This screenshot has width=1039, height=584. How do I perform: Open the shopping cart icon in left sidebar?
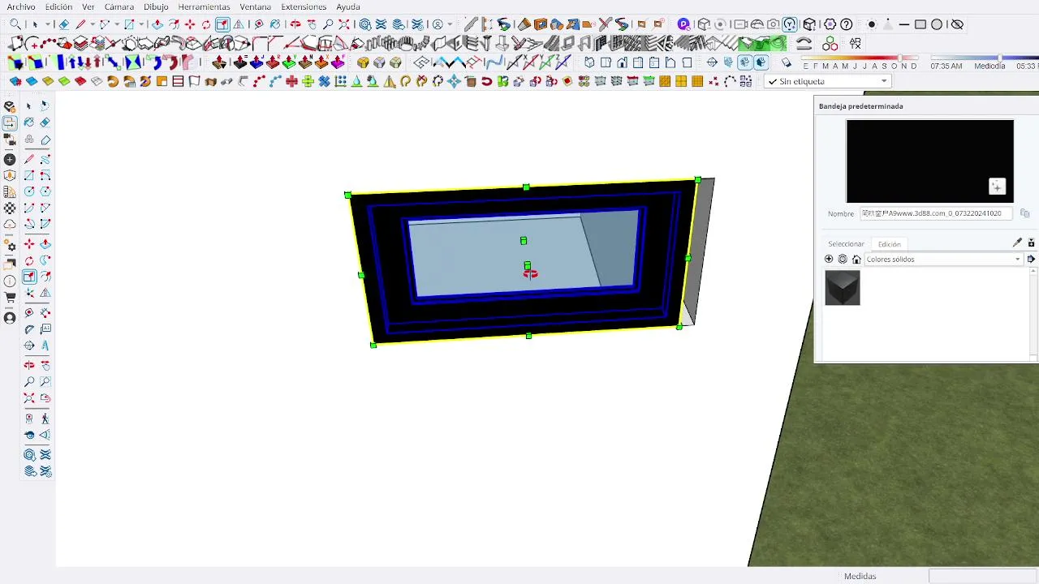coord(10,297)
